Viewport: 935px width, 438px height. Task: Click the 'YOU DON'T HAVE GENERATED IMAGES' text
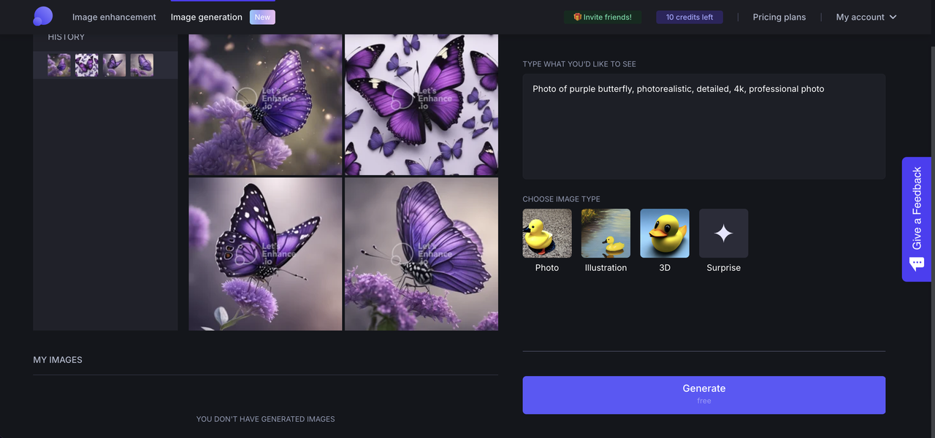266,419
